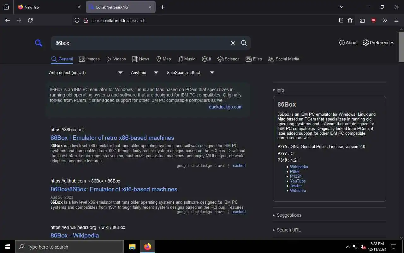Open File Explorer from the taskbar
This screenshot has width=404, height=253.
click(132, 247)
